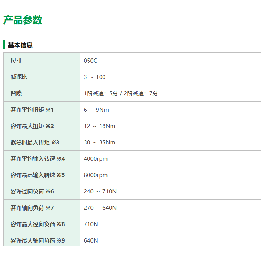Click the 背隙 row label
The height and width of the screenshot is (261, 261).
tap(16, 93)
